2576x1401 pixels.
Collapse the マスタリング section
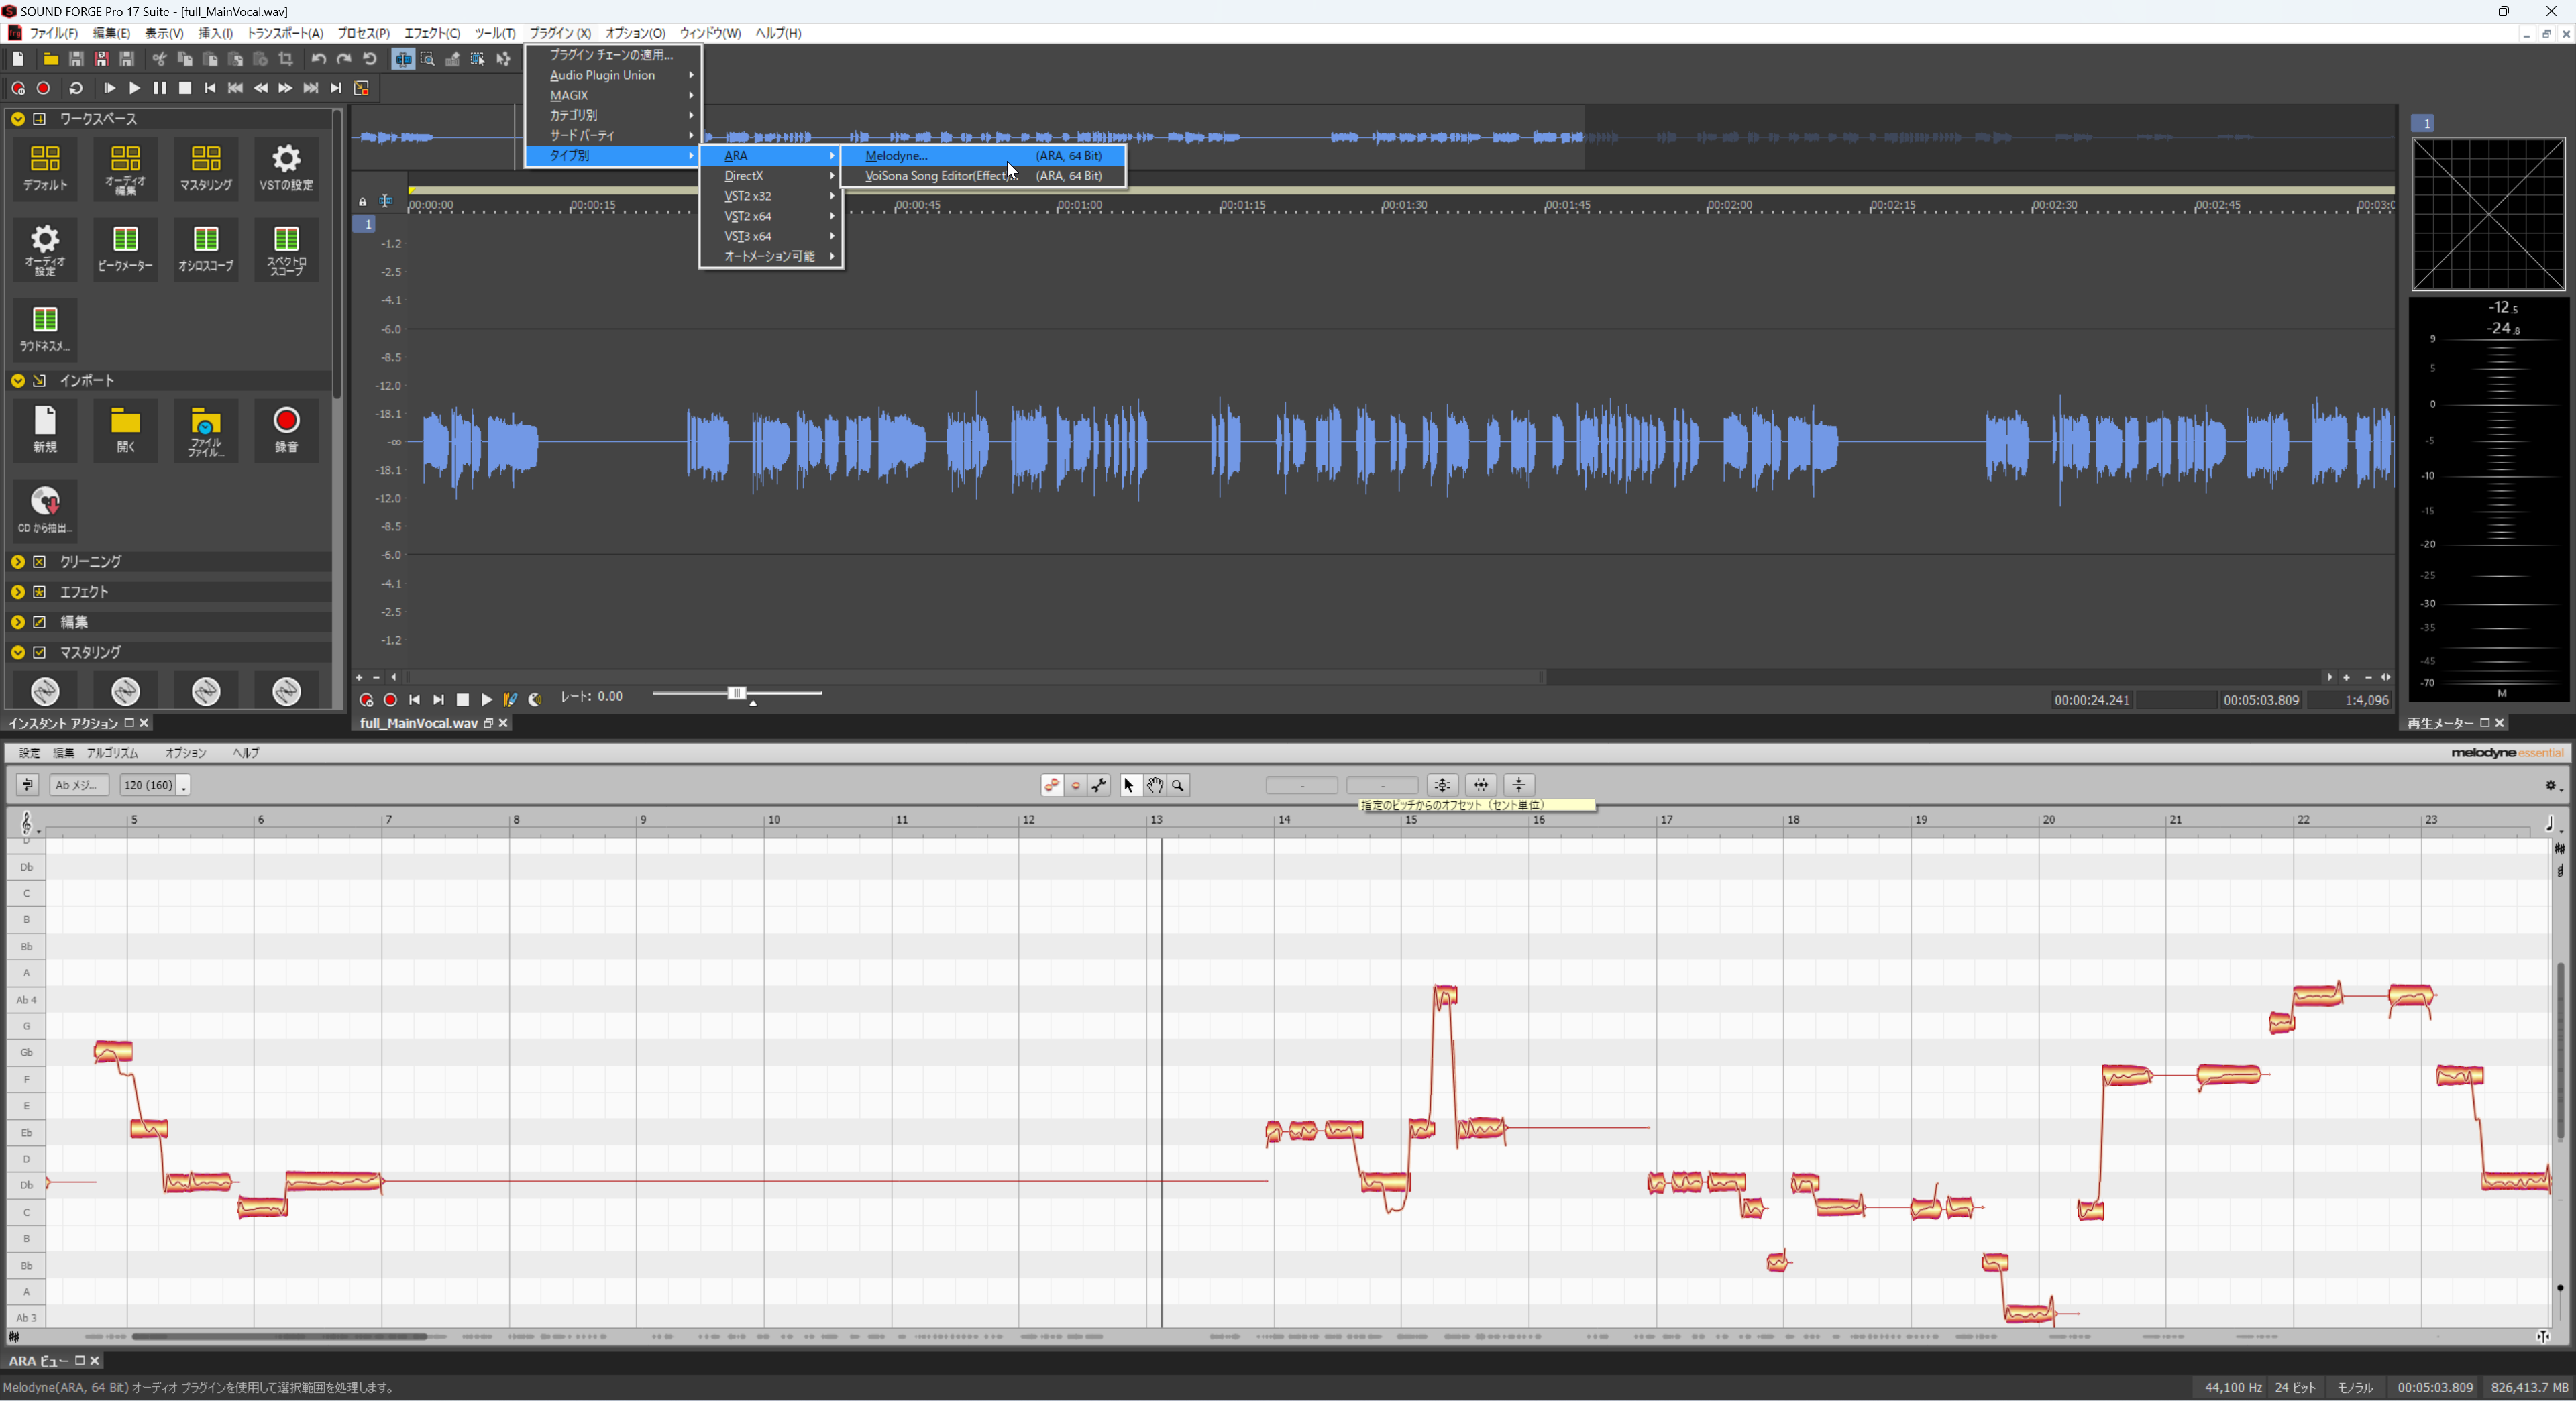click(18, 652)
